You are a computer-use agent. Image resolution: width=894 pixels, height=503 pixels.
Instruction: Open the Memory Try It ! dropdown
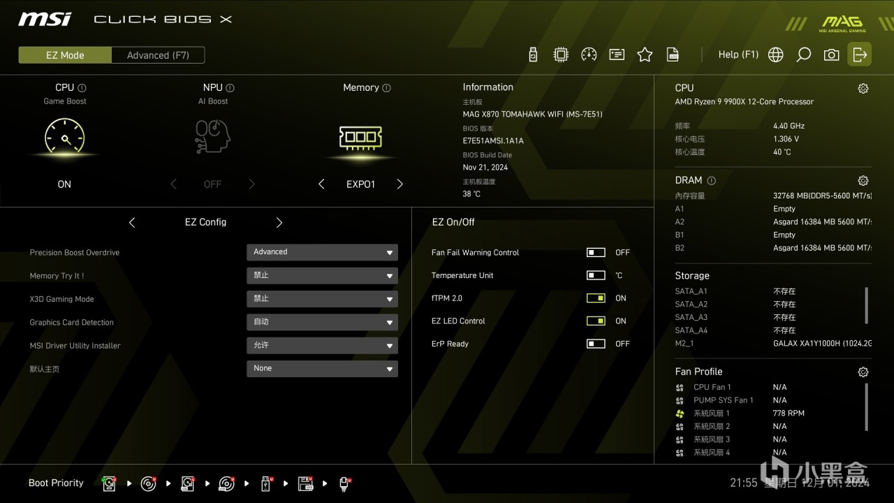coord(322,275)
